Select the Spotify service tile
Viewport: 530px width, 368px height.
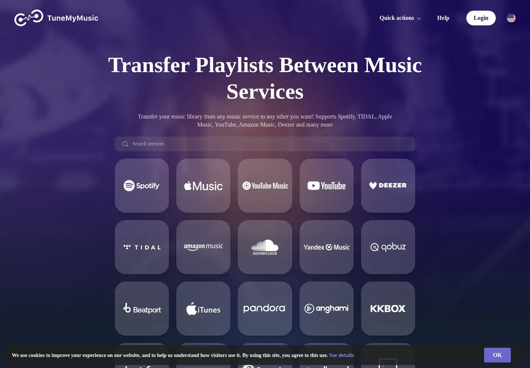pyautogui.click(x=142, y=185)
